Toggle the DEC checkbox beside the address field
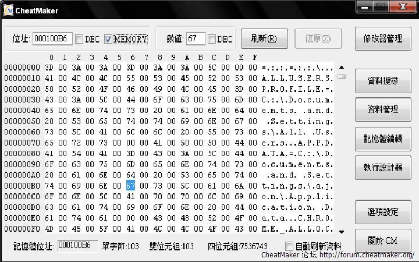Viewport: 419px width, 262px height. tap(79, 40)
